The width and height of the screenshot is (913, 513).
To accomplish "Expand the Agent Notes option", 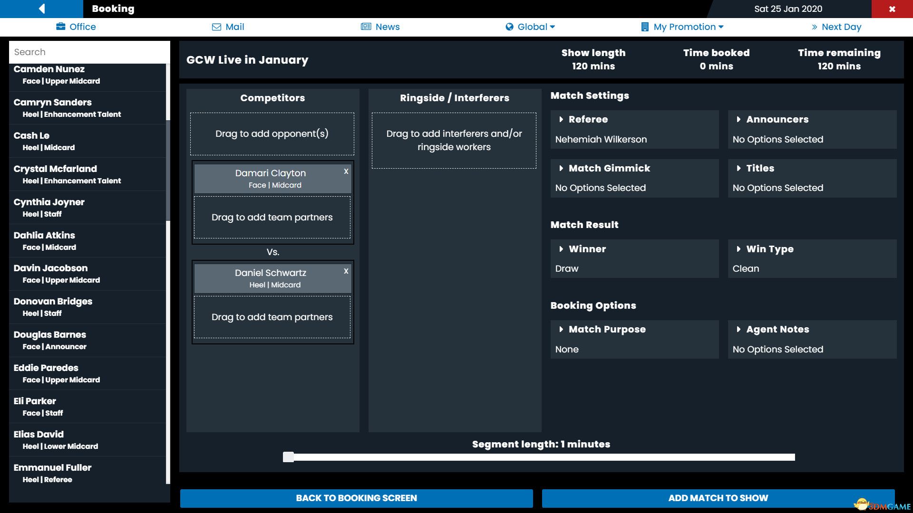I will (739, 329).
